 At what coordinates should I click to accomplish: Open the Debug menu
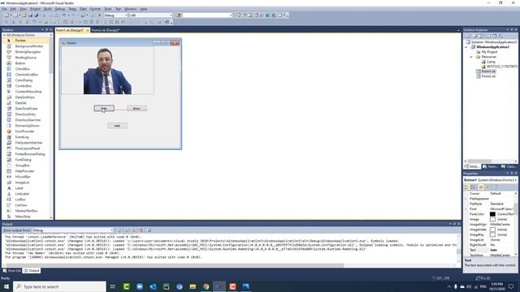click(x=59, y=9)
